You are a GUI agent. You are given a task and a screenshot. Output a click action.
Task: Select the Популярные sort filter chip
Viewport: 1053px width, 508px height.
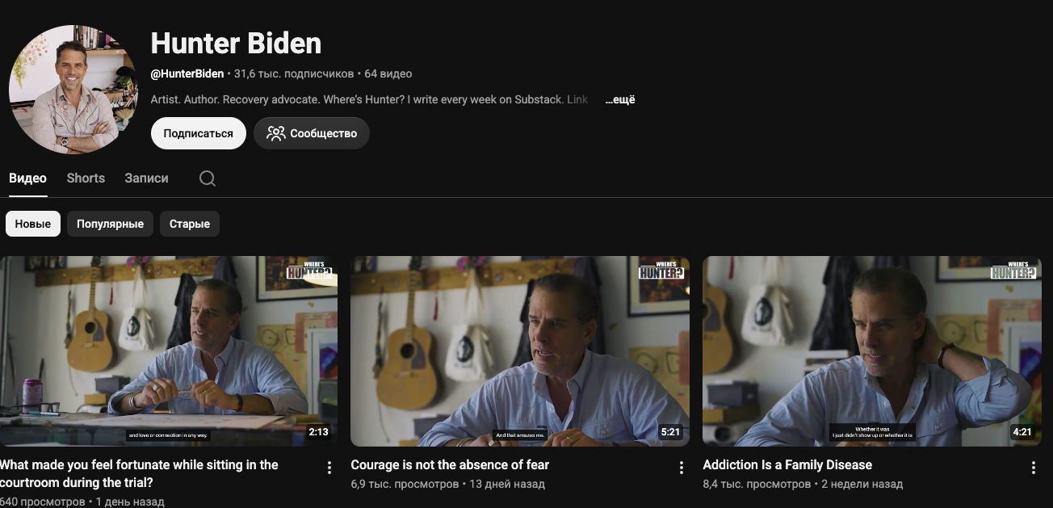coord(110,224)
